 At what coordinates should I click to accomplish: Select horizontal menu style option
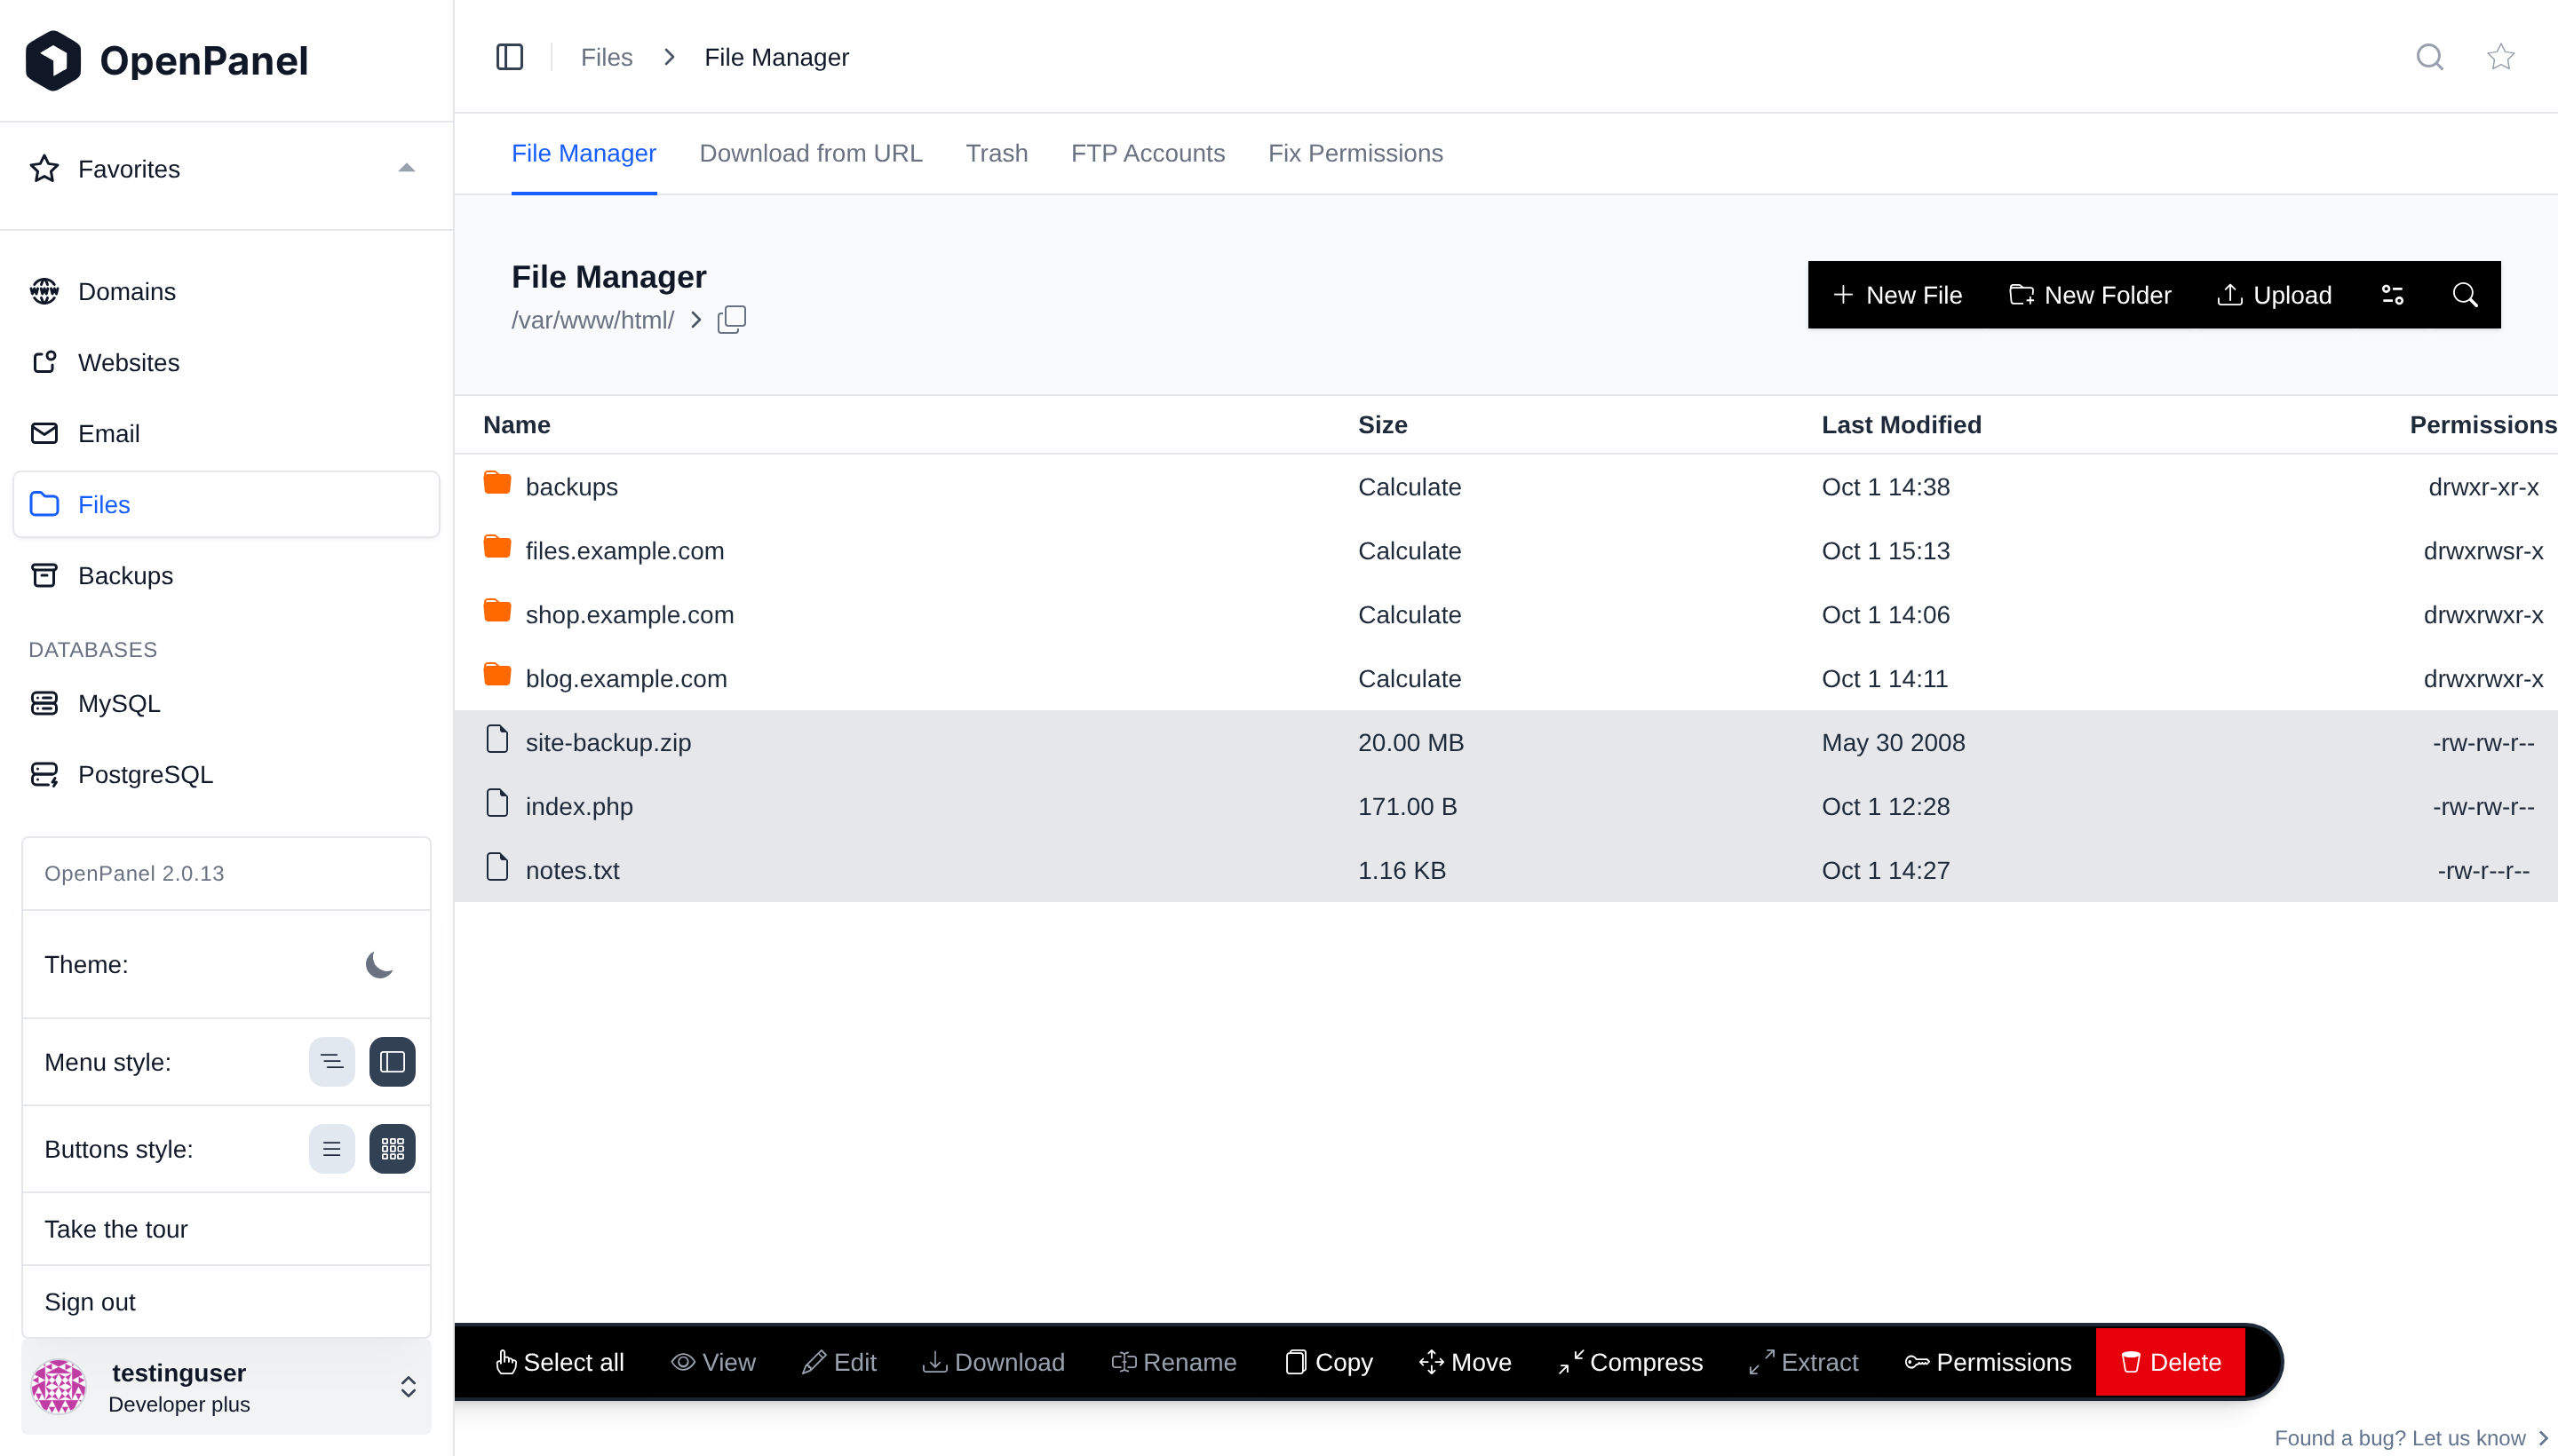point(332,1062)
